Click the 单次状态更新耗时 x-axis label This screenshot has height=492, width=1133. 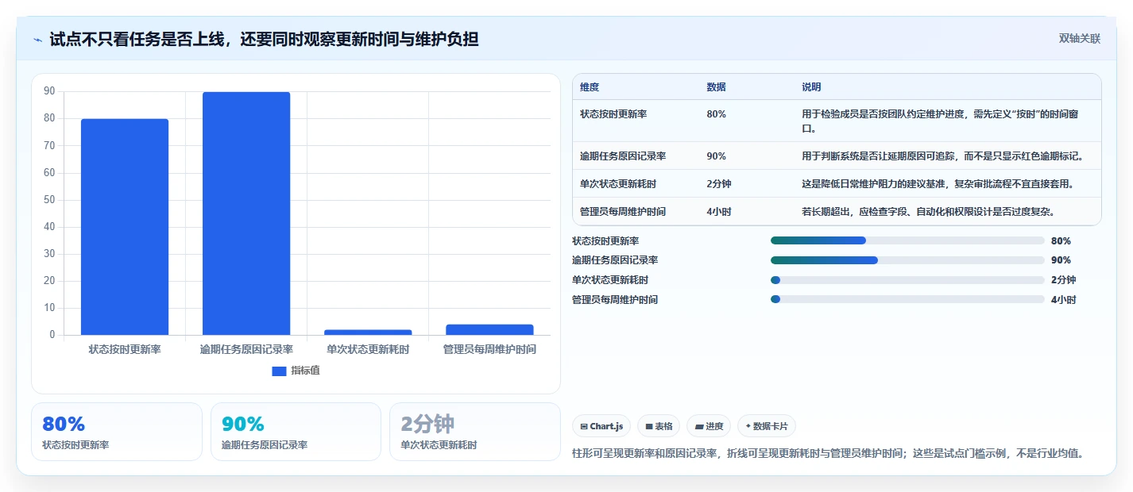point(368,349)
